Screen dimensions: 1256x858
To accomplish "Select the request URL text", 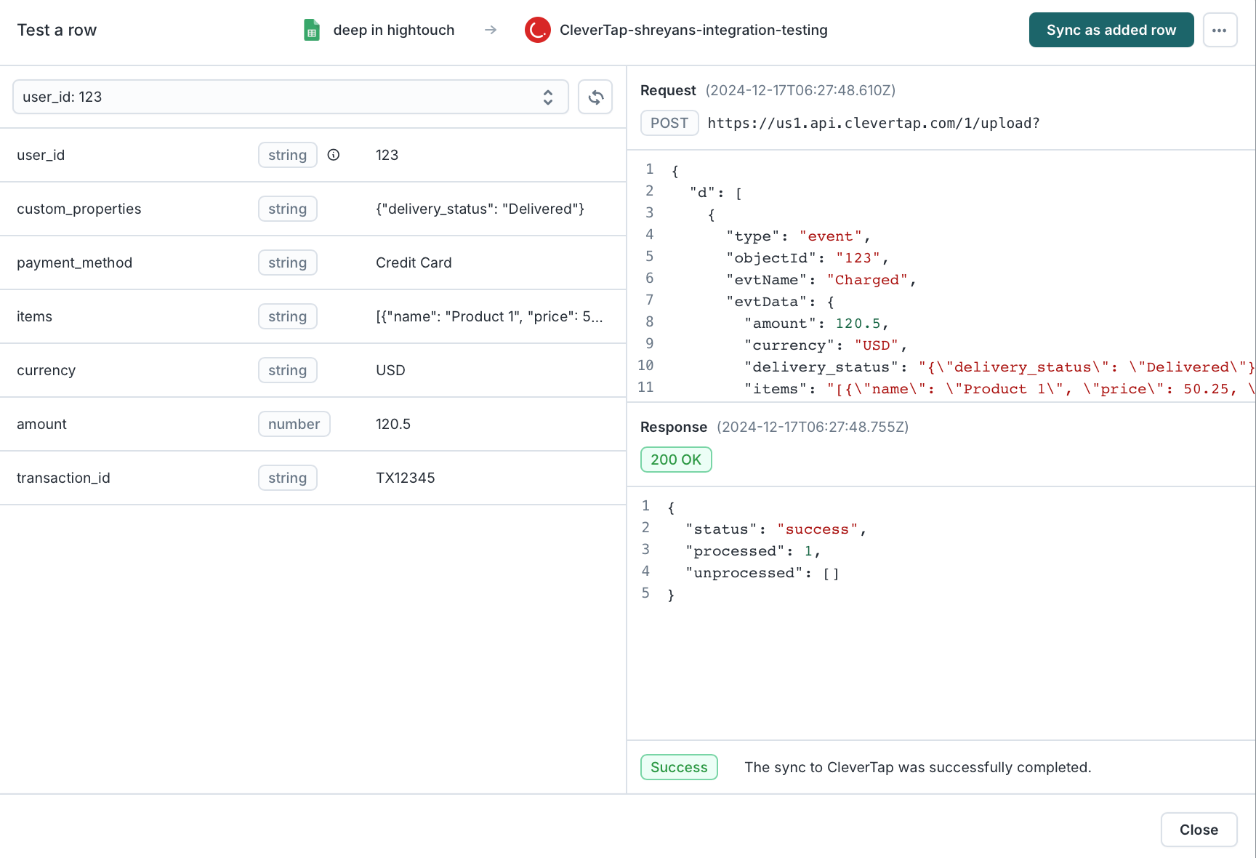I will 874,123.
